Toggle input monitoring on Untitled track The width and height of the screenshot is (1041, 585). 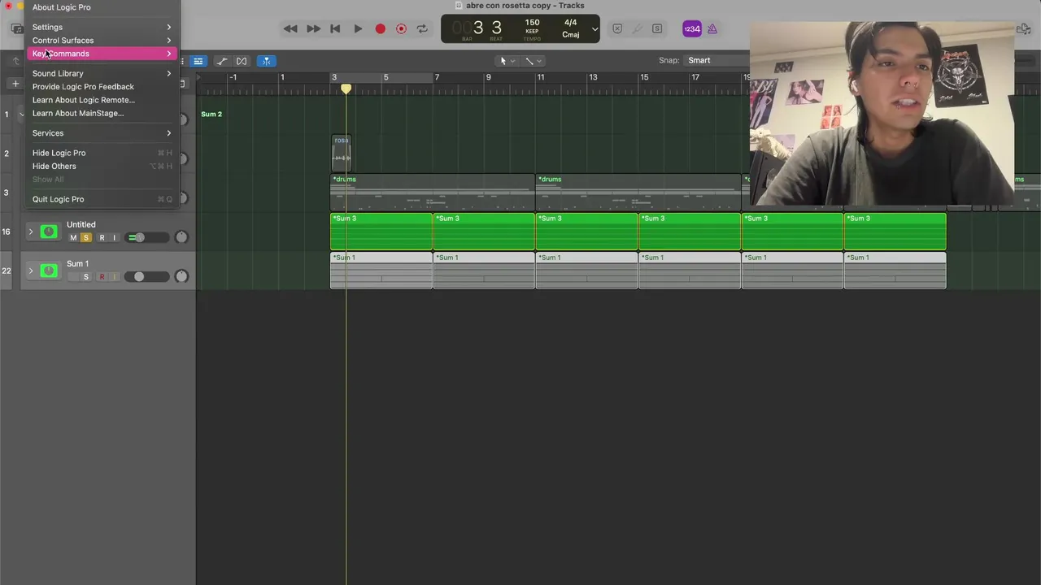pyautogui.click(x=114, y=238)
